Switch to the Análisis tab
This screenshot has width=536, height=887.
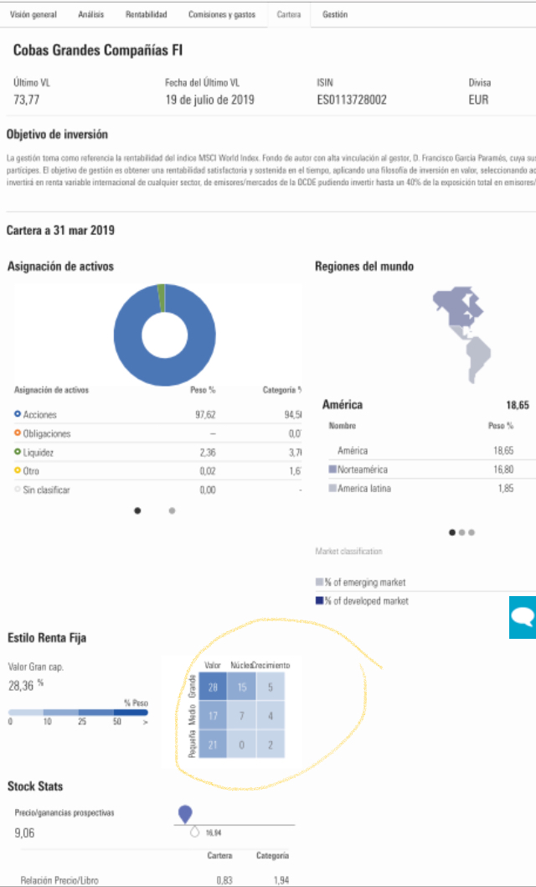[x=91, y=15]
